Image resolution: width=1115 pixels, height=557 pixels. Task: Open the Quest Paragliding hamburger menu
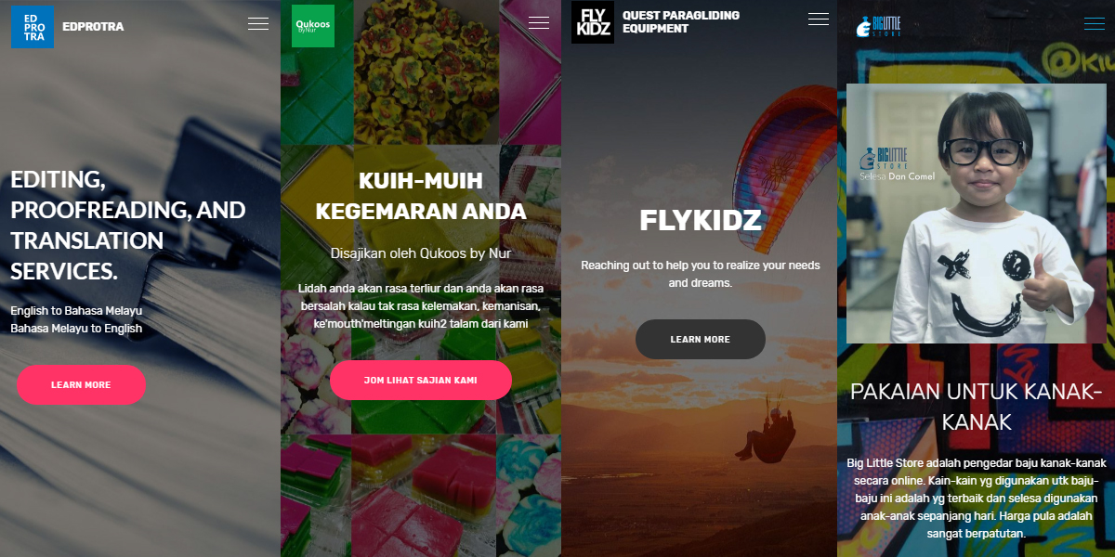pyautogui.click(x=819, y=19)
